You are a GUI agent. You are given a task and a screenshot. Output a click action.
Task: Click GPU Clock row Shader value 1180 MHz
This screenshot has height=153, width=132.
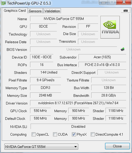pyautogui.click(x=116, y=111)
